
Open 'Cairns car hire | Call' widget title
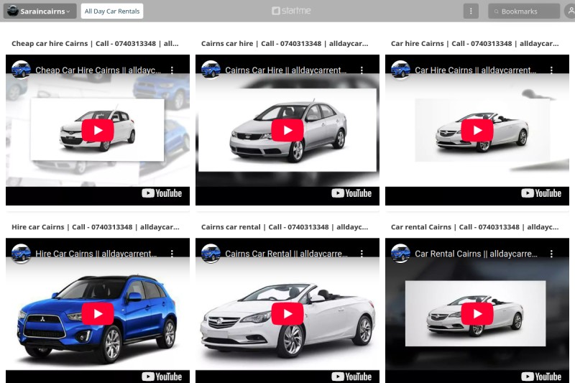[285, 43]
